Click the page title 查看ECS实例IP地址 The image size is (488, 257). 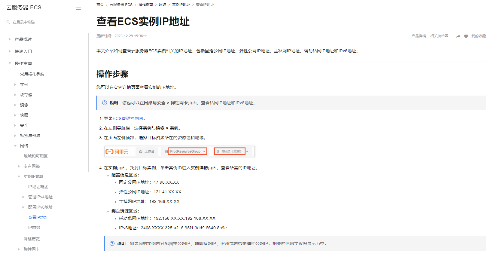[143, 22]
